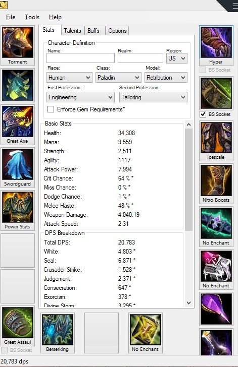Click the Consecration value 647
Screen dimensions: 238x367
(x=124, y=288)
